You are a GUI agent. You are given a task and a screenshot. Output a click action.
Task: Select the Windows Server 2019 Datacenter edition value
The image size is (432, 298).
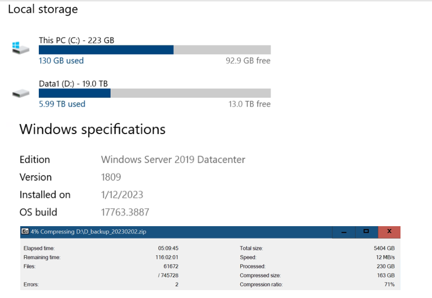click(x=173, y=159)
